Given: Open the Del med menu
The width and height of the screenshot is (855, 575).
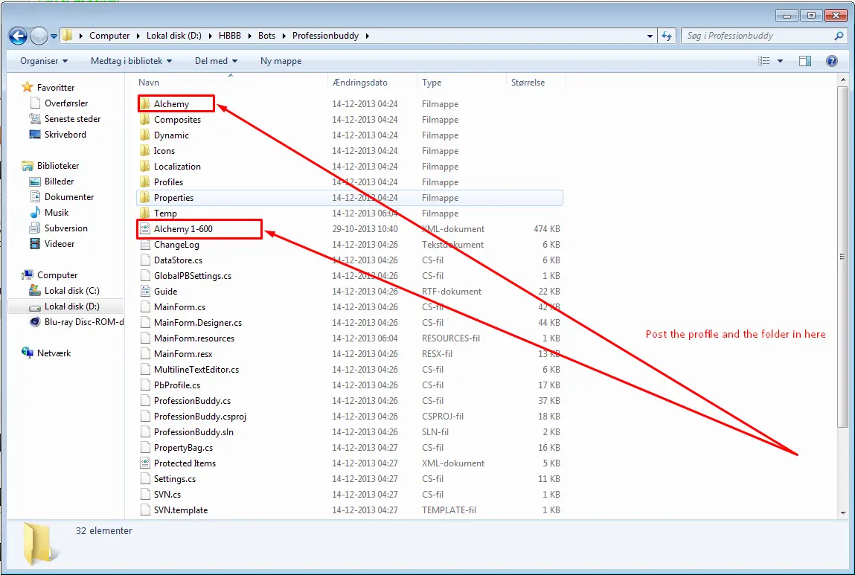Looking at the screenshot, I should coord(216,61).
